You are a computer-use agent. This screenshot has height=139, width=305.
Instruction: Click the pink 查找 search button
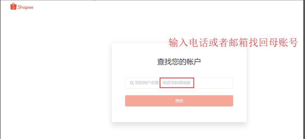click(x=179, y=101)
